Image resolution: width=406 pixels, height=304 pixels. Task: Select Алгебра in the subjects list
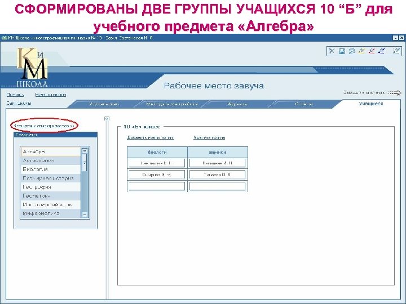pos(51,152)
